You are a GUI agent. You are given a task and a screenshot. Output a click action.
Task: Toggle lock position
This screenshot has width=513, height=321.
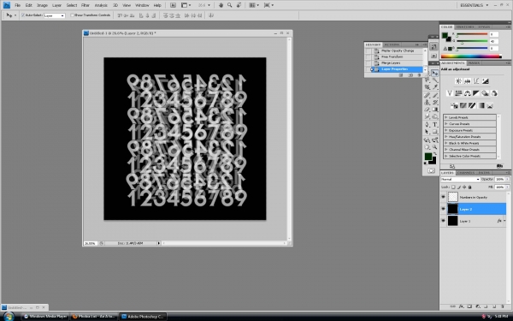tap(464, 187)
